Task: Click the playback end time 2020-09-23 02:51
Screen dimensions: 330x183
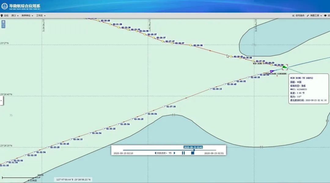Action: tap(214, 153)
